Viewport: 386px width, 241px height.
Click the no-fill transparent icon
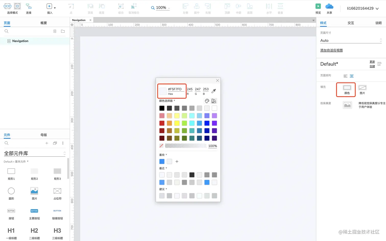pyautogui.click(x=161, y=146)
